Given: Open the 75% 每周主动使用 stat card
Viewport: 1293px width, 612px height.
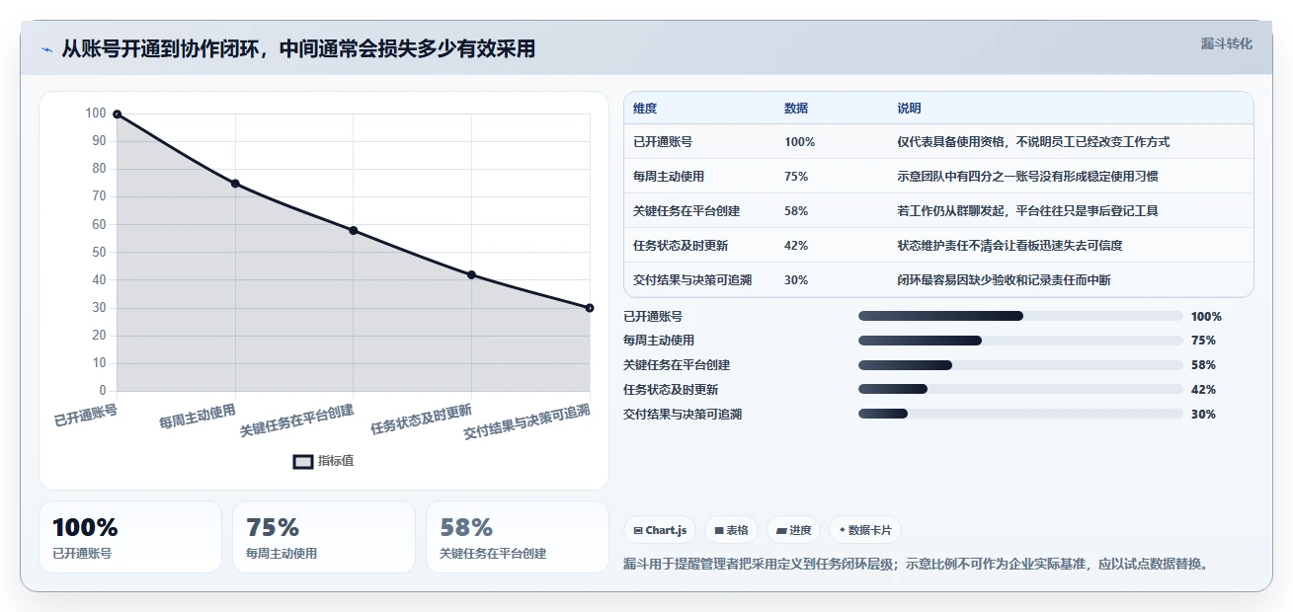Looking at the screenshot, I should [x=324, y=537].
